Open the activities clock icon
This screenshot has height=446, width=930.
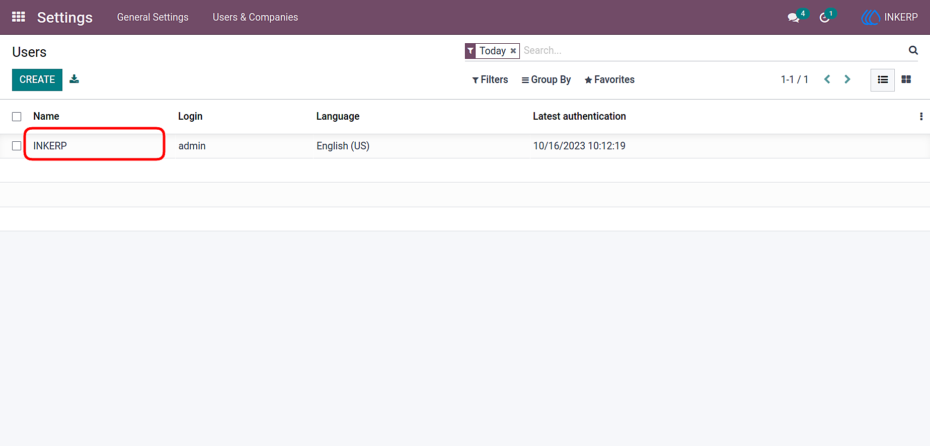pyautogui.click(x=824, y=18)
